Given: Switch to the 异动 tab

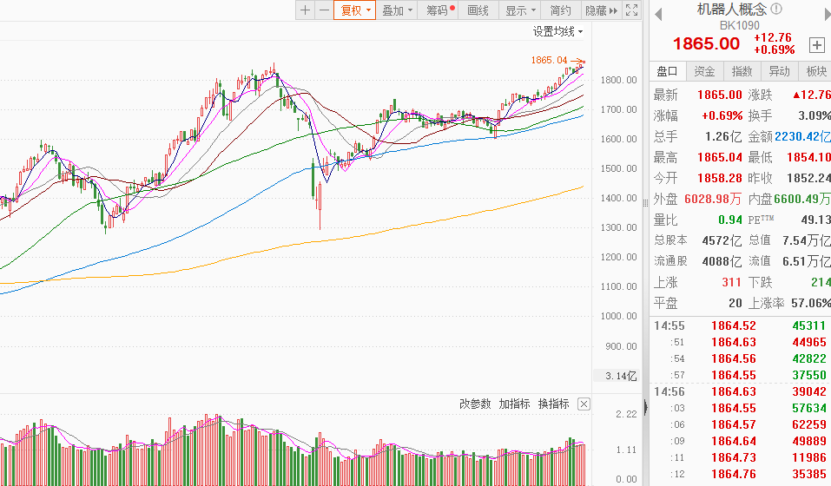Looking at the screenshot, I should tap(779, 71).
